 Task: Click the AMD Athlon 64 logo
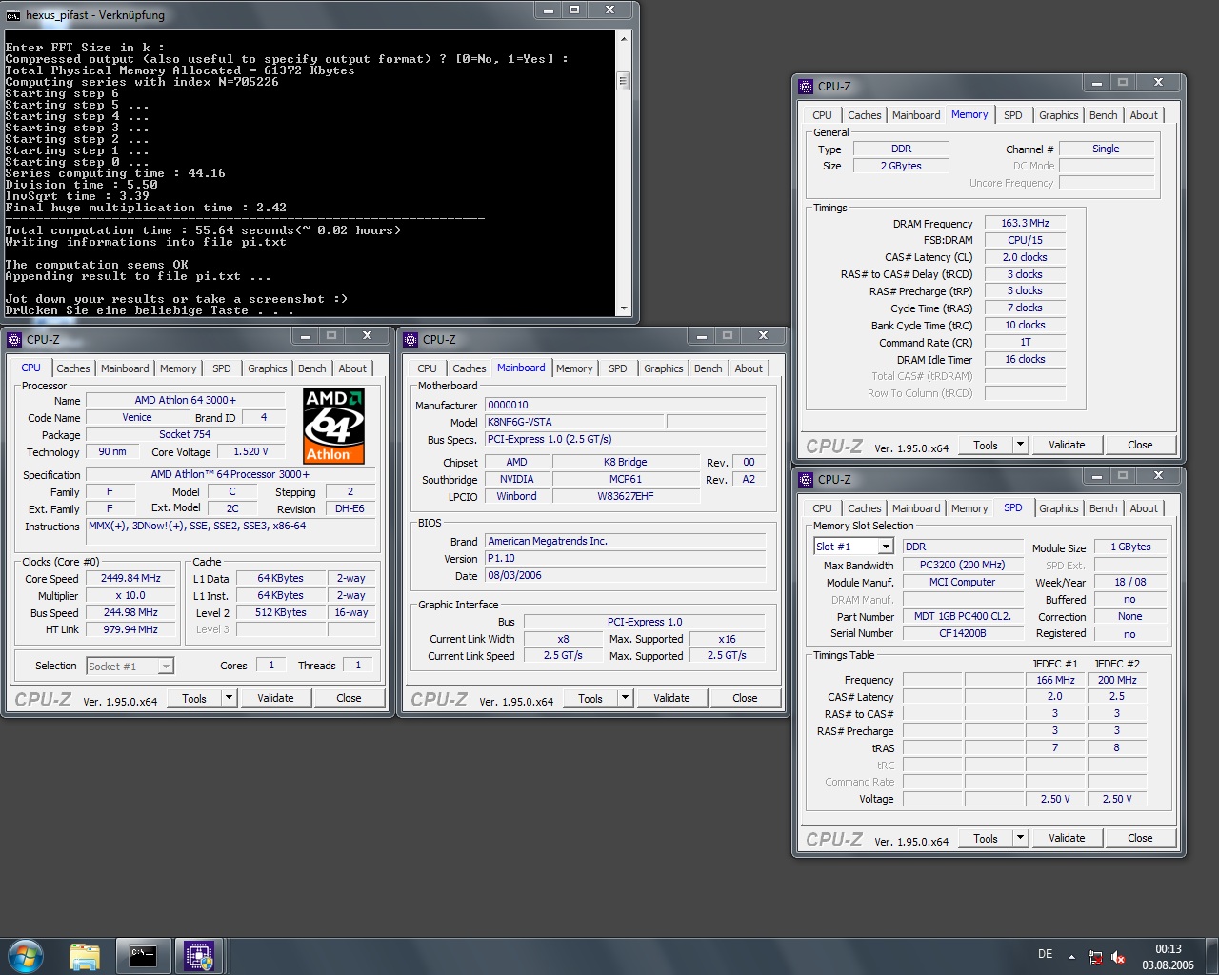point(333,426)
